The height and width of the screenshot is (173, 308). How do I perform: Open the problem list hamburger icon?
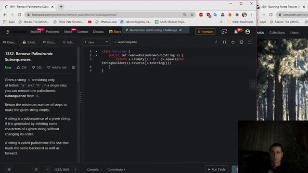9,170
